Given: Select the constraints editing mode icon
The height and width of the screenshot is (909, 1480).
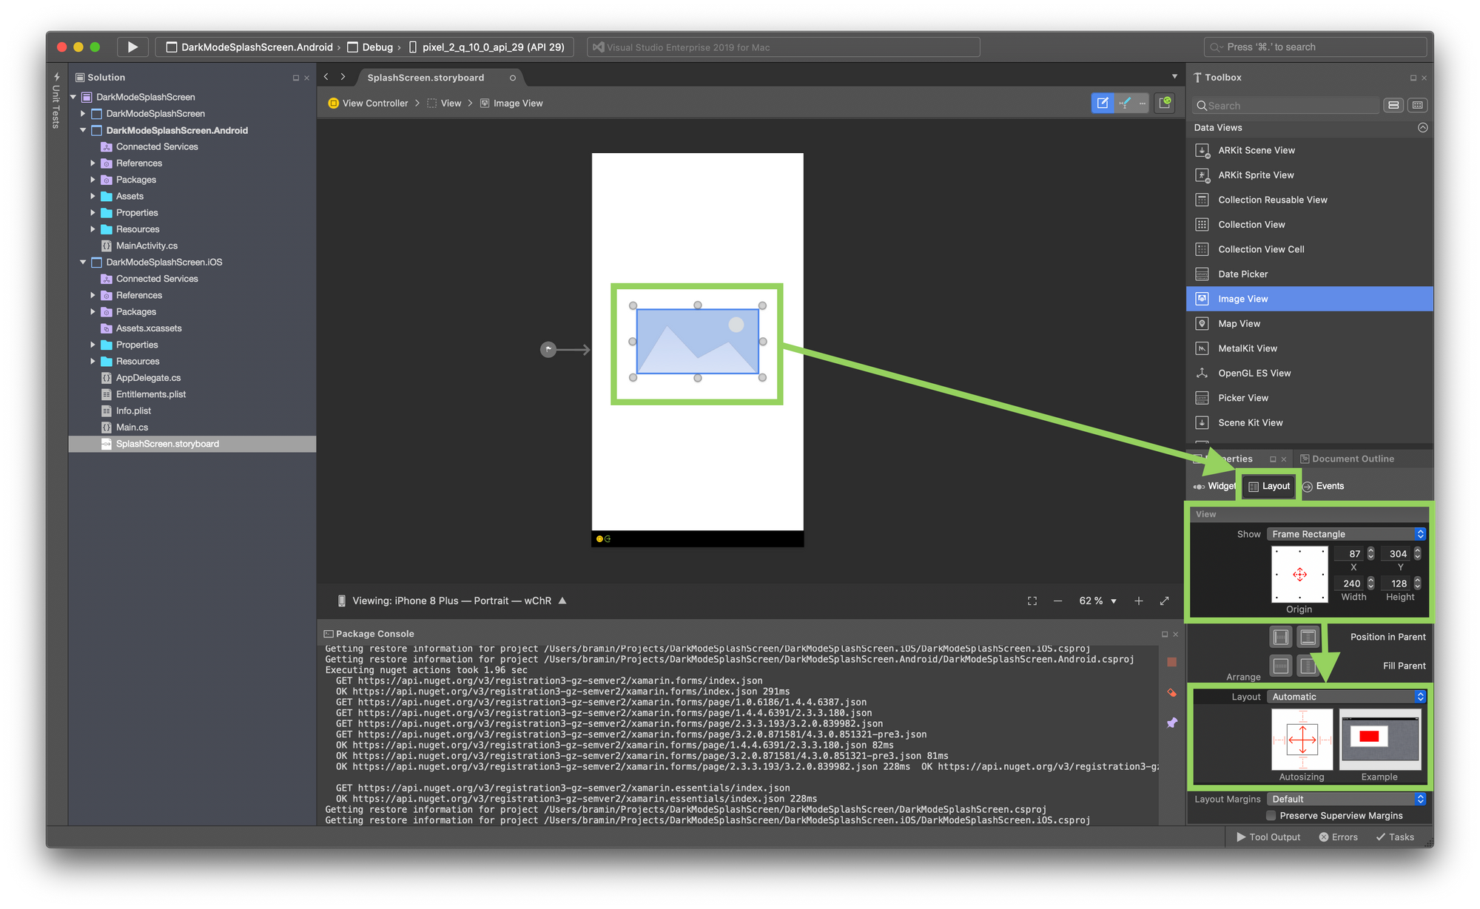Looking at the screenshot, I should click(1125, 104).
